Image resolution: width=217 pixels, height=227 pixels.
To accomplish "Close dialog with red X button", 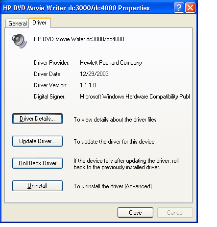I will 190,7.
